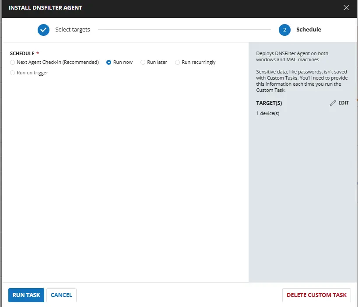Screen dimensions: 358x307
Task: Select the Run later radio button
Action: pyautogui.click(x=143, y=63)
